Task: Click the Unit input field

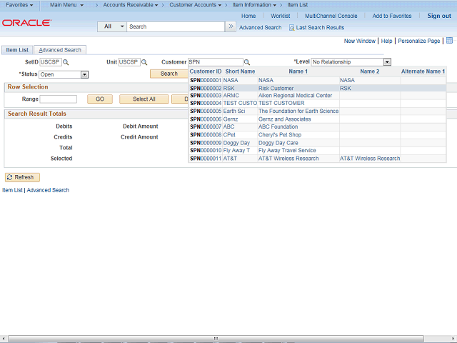Action: [129, 62]
